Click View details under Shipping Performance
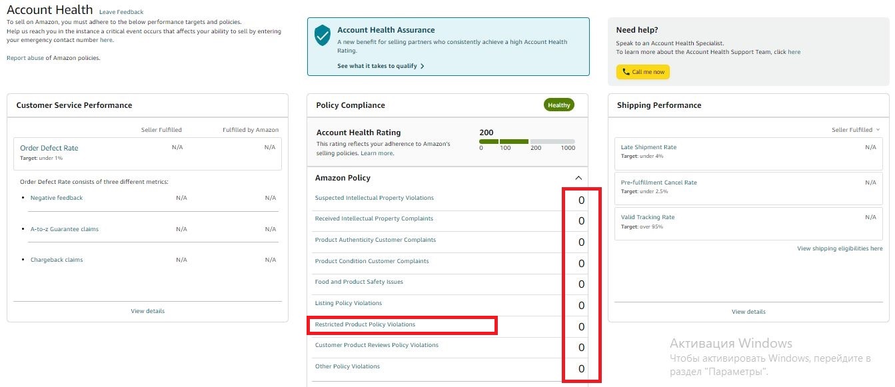The image size is (895, 387). pos(748,311)
